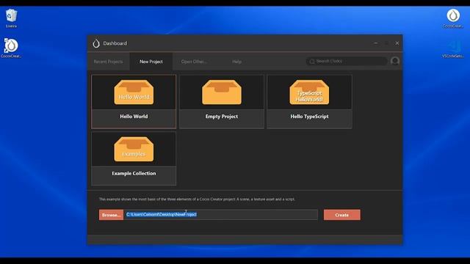Switch to the New Project tab
The height and width of the screenshot is (264, 470).
(151, 62)
